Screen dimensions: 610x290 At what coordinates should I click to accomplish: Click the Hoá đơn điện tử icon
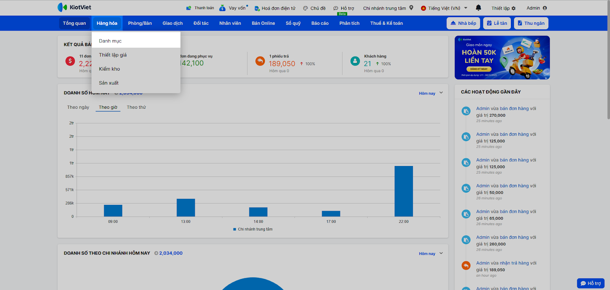point(257,8)
